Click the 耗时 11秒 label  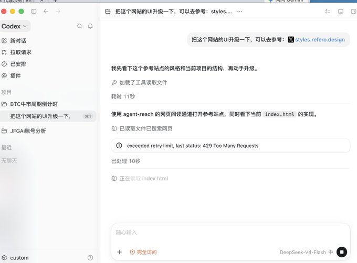coord(123,96)
